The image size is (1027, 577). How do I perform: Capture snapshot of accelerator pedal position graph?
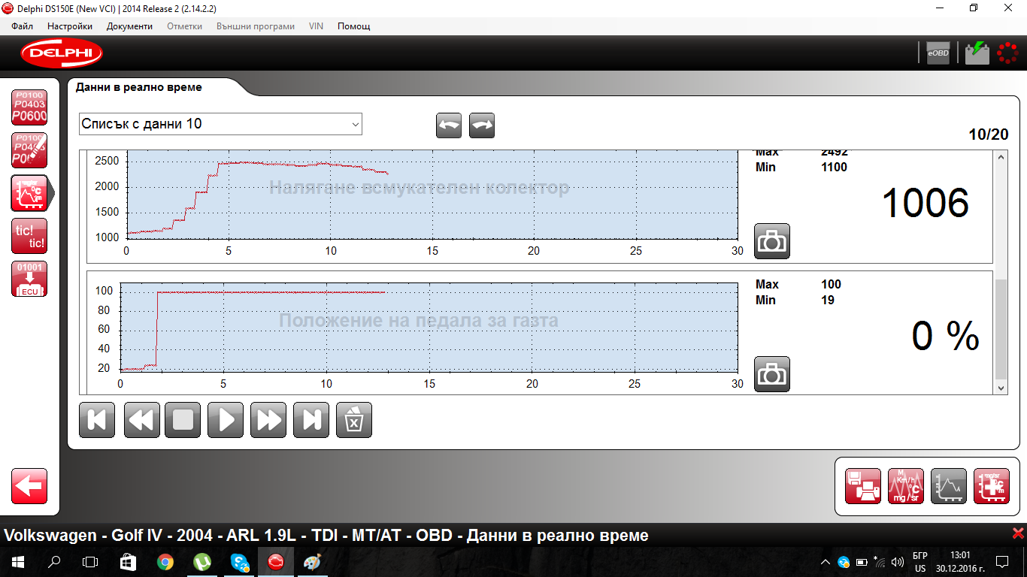tap(771, 373)
